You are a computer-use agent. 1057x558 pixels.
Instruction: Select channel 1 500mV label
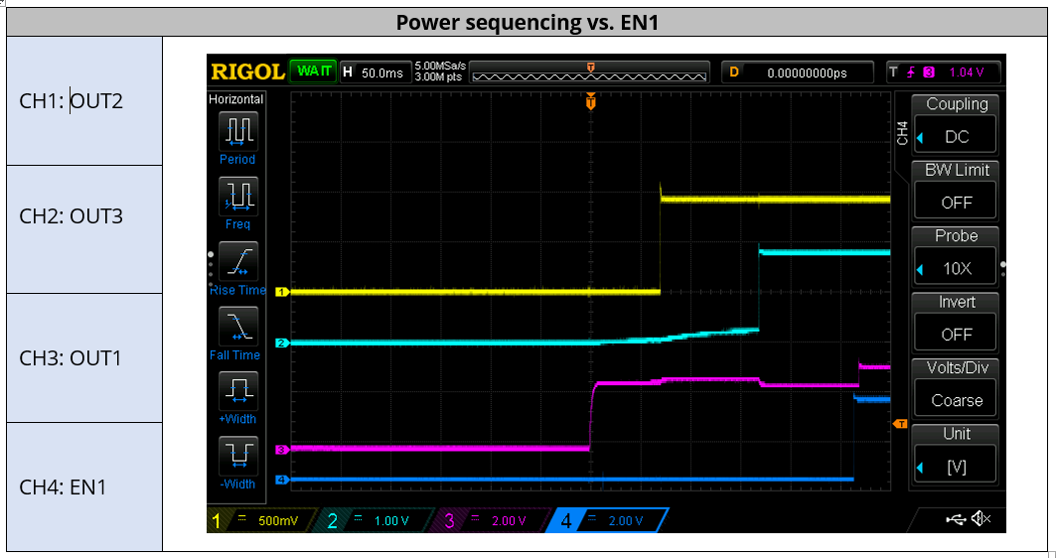coord(264,520)
